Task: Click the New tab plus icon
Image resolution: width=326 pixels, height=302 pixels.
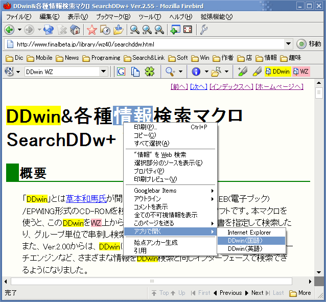Action: 175,30
